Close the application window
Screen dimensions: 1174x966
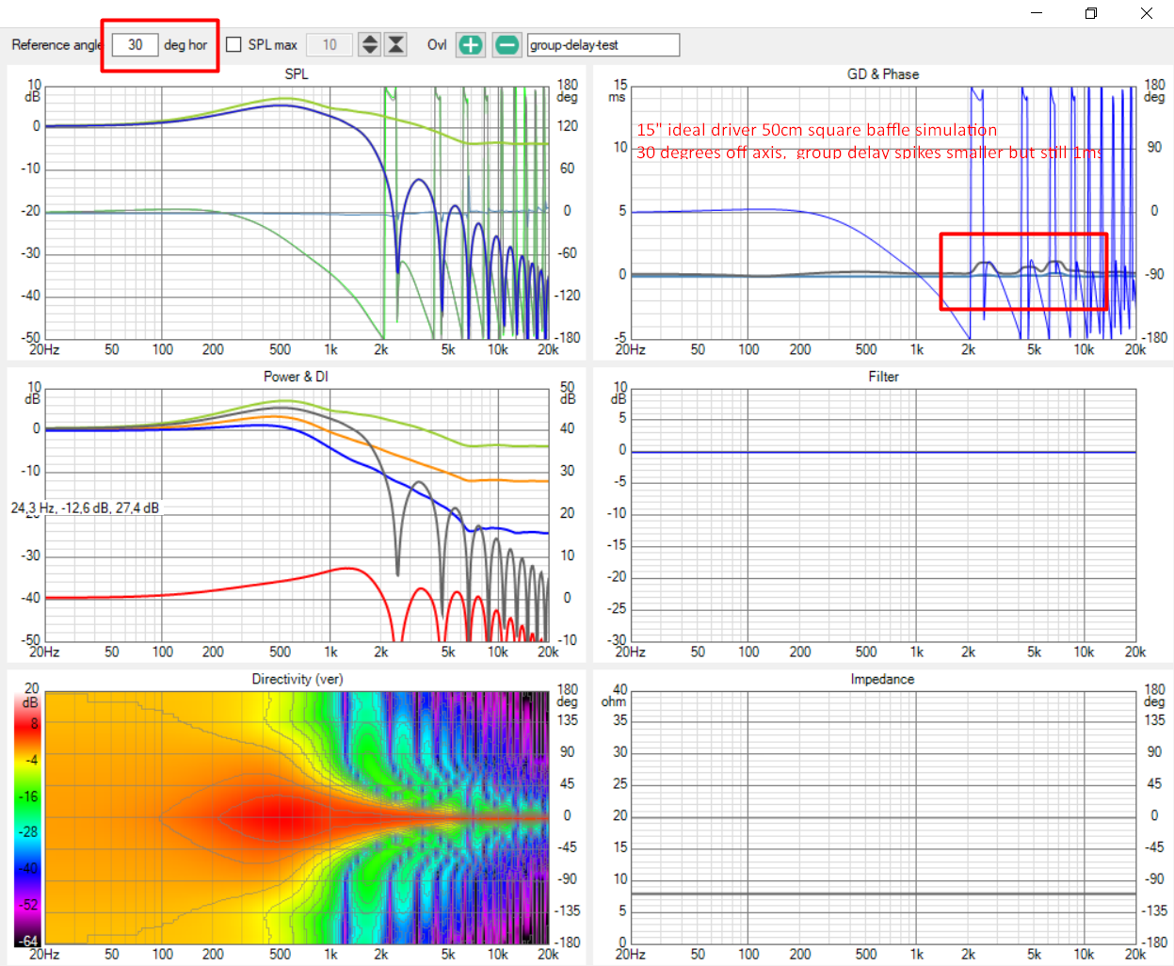(x=1146, y=13)
